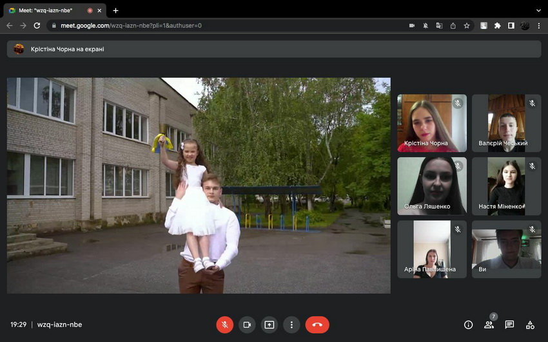The height and width of the screenshot is (342, 548).
Task: Open the in-call chat messages panel
Action: coord(509,325)
